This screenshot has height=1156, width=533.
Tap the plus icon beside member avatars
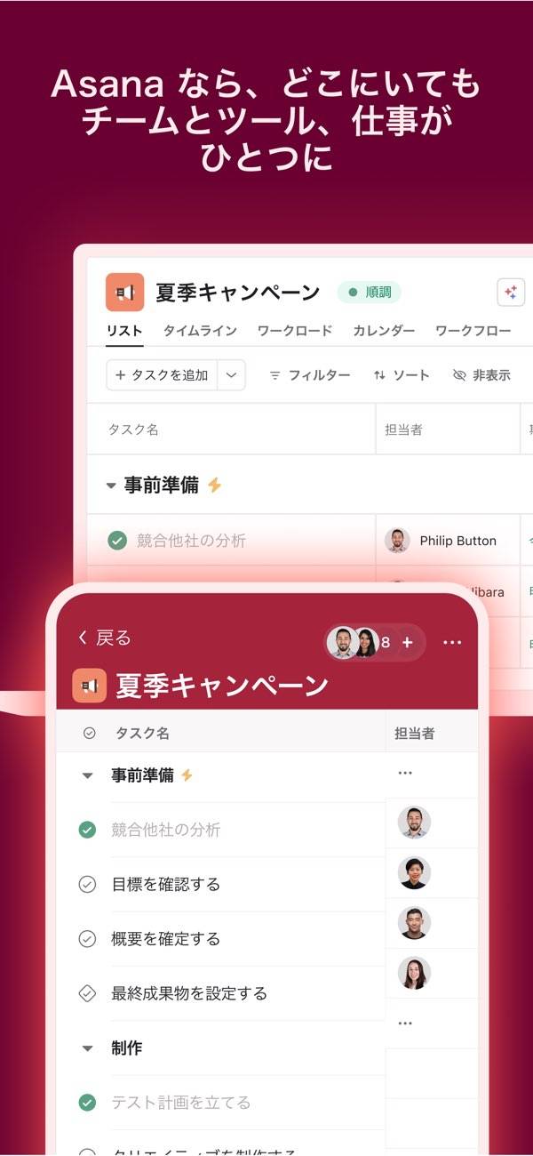tap(407, 642)
